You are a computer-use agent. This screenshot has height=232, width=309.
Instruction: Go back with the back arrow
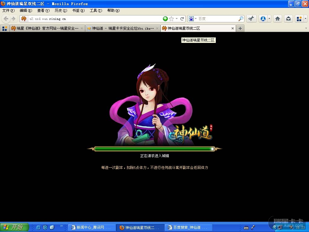[x=6, y=19]
